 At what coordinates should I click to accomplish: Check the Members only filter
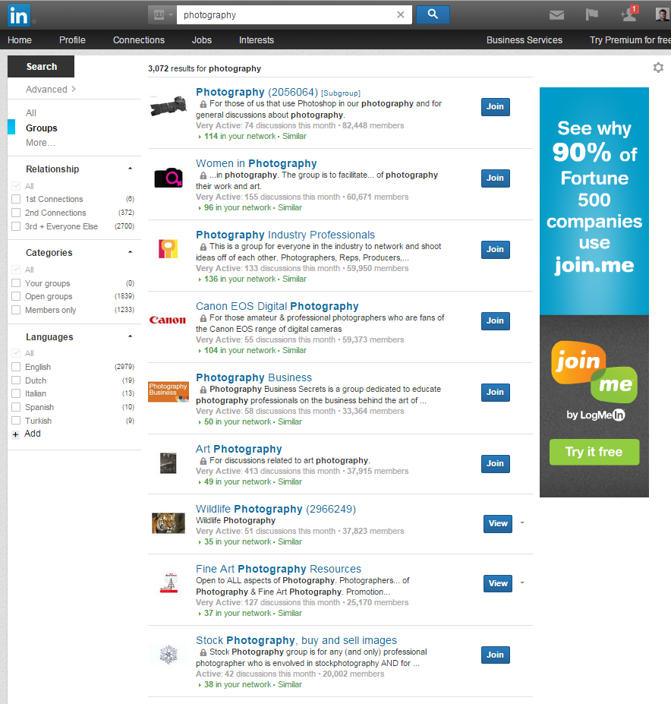point(16,310)
